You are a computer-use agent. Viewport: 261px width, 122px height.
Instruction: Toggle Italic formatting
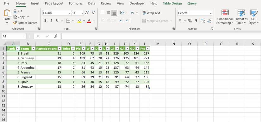[51, 21]
